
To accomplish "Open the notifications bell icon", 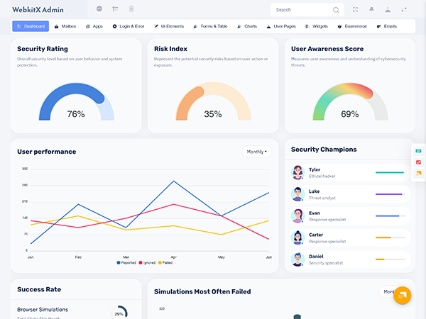I will (371, 9).
